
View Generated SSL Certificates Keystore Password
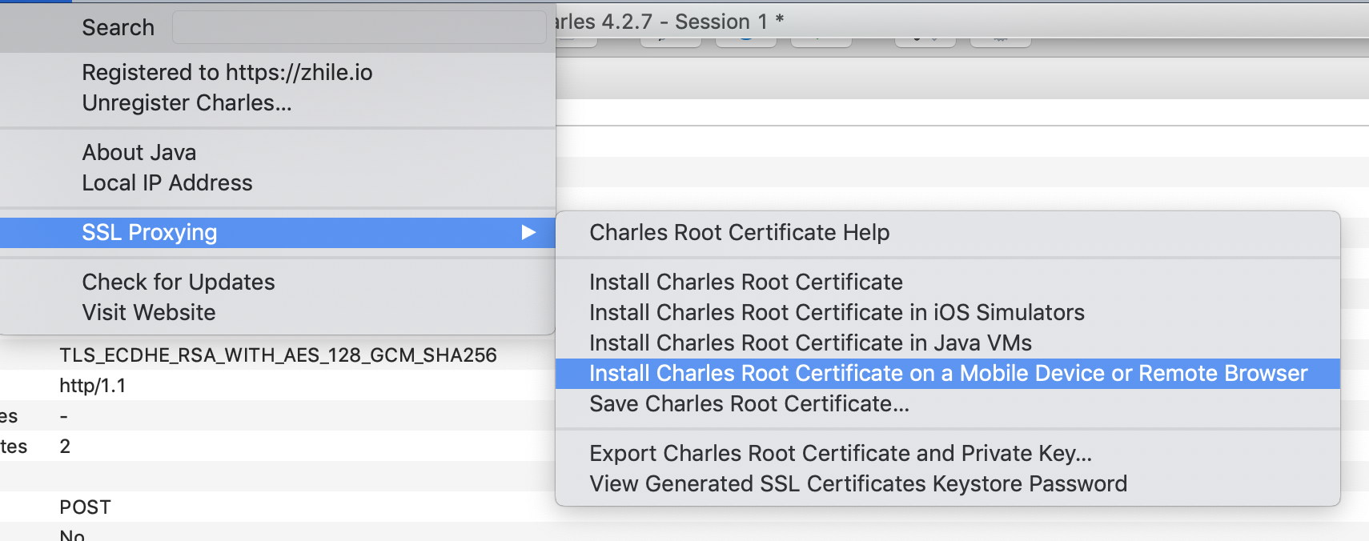tap(857, 484)
